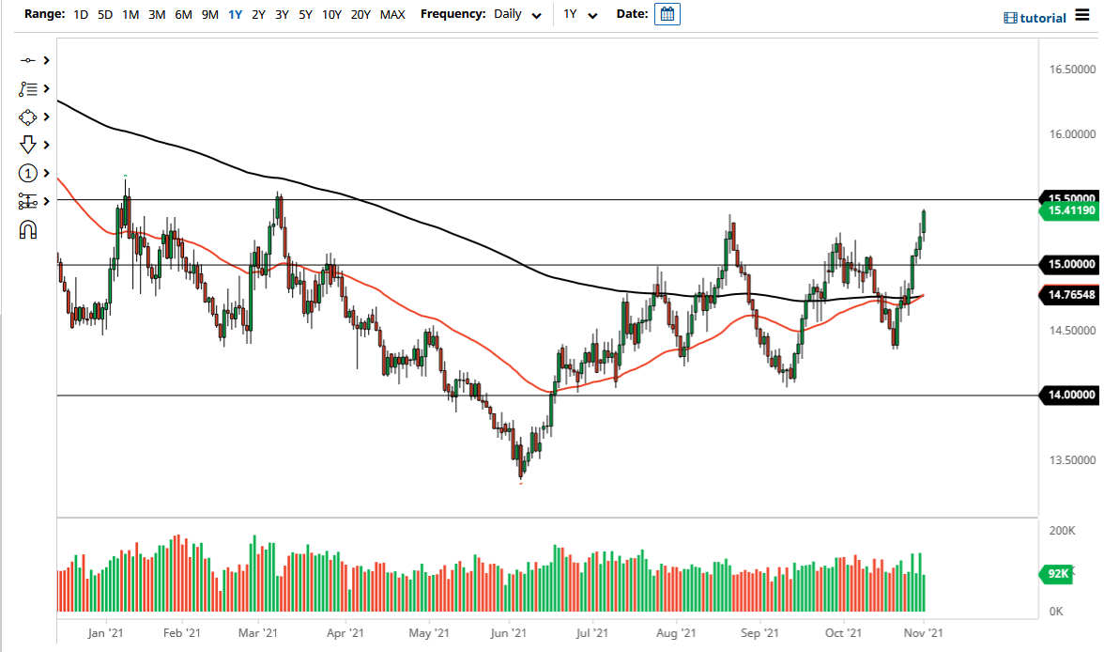This screenshot has height=652, width=1104.
Task: Click the 5D range link
Action: (x=104, y=15)
